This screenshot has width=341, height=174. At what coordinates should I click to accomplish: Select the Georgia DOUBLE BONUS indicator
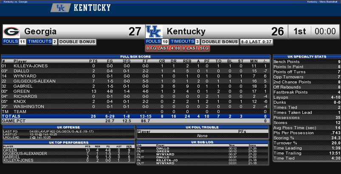(x=77, y=42)
